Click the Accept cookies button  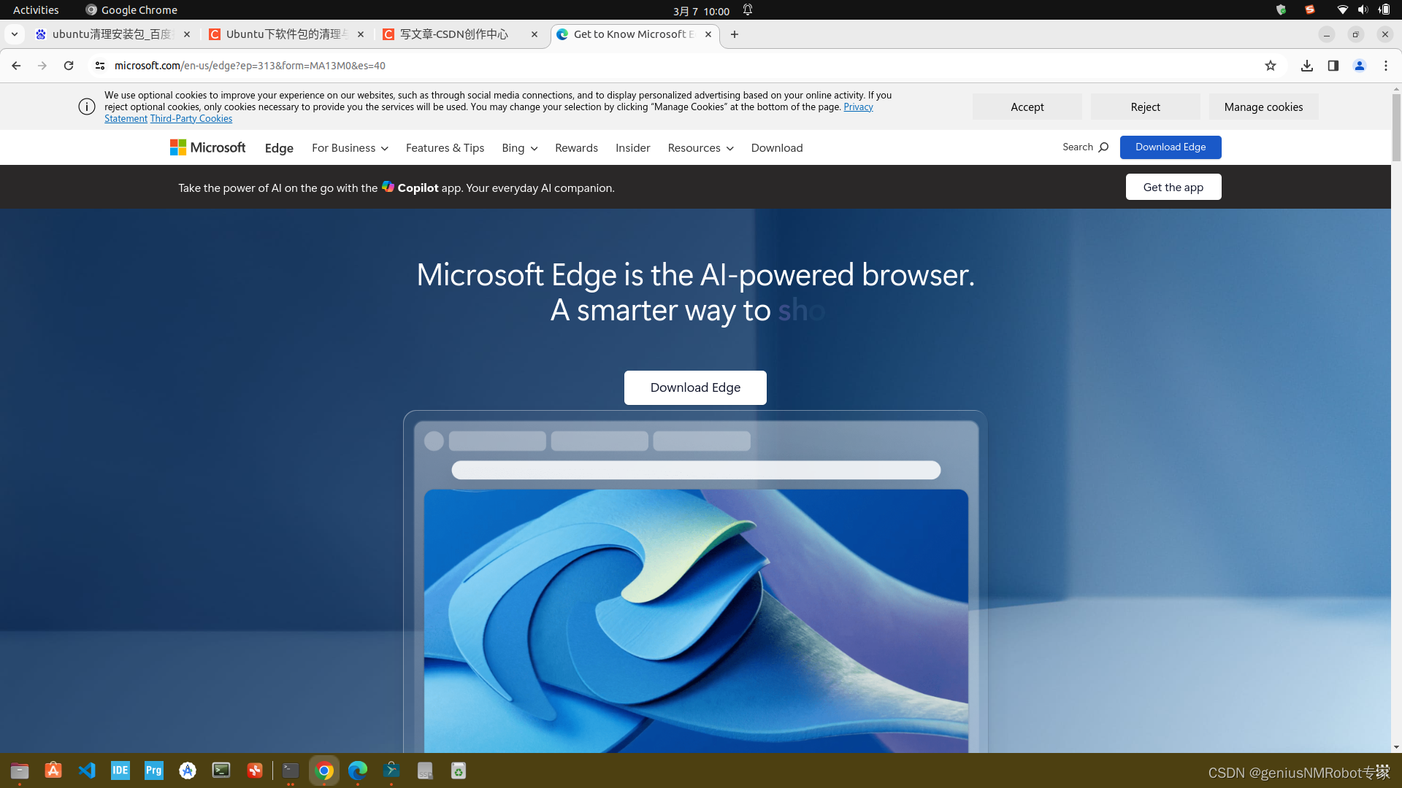(1027, 107)
